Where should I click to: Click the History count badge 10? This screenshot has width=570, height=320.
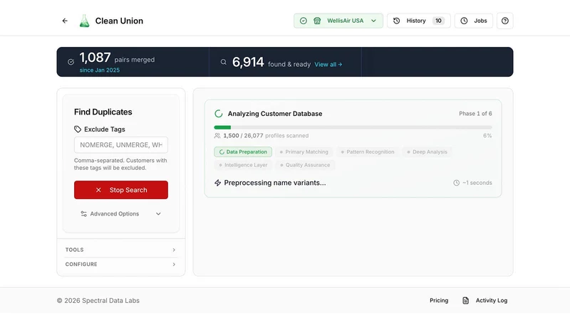pyautogui.click(x=438, y=21)
